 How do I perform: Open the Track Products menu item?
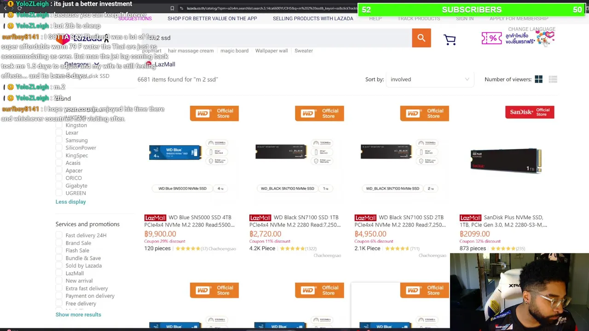419,18
